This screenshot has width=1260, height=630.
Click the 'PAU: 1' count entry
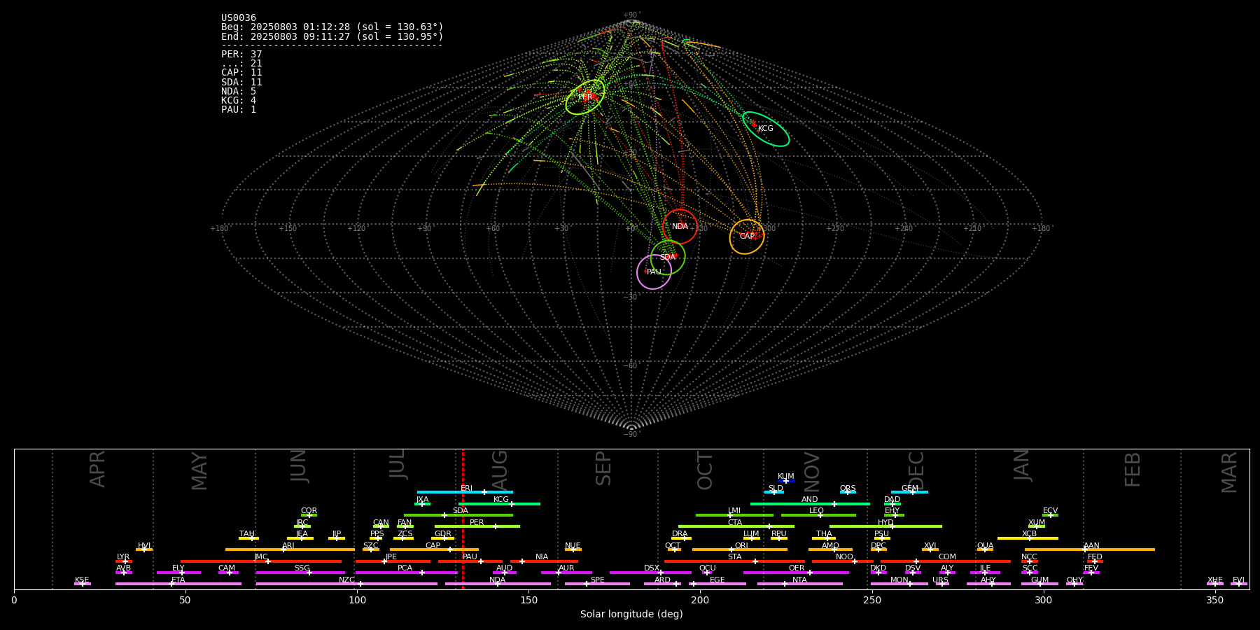tap(239, 110)
